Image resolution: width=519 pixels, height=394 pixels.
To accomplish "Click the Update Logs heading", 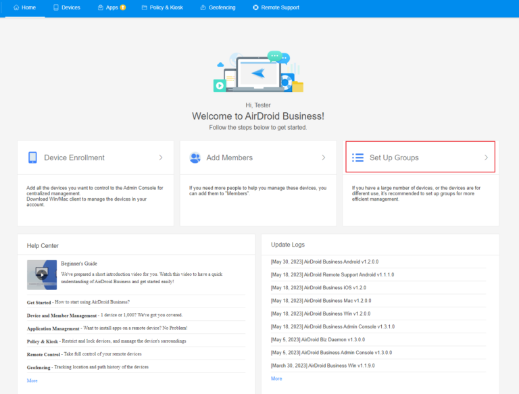I will pyautogui.click(x=288, y=245).
